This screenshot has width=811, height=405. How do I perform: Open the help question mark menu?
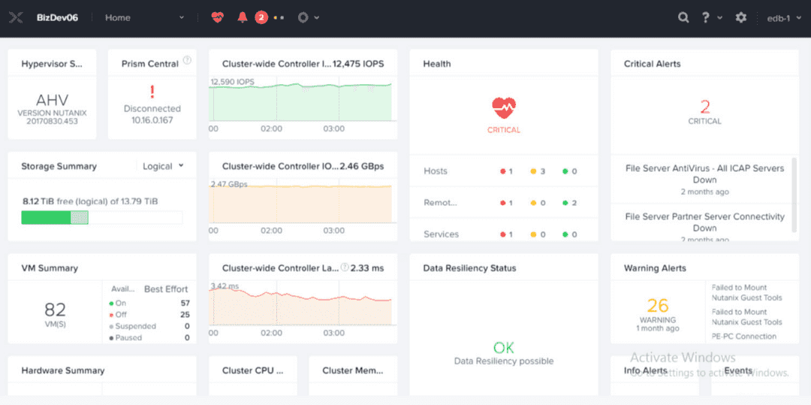coord(710,17)
